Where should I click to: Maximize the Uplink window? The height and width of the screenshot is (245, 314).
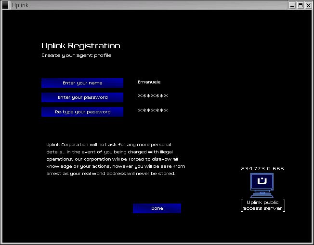coord(301,5)
